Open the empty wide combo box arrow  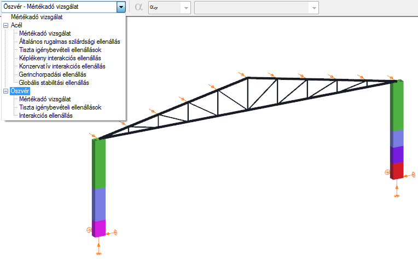pyautogui.click(x=314, y=8)
